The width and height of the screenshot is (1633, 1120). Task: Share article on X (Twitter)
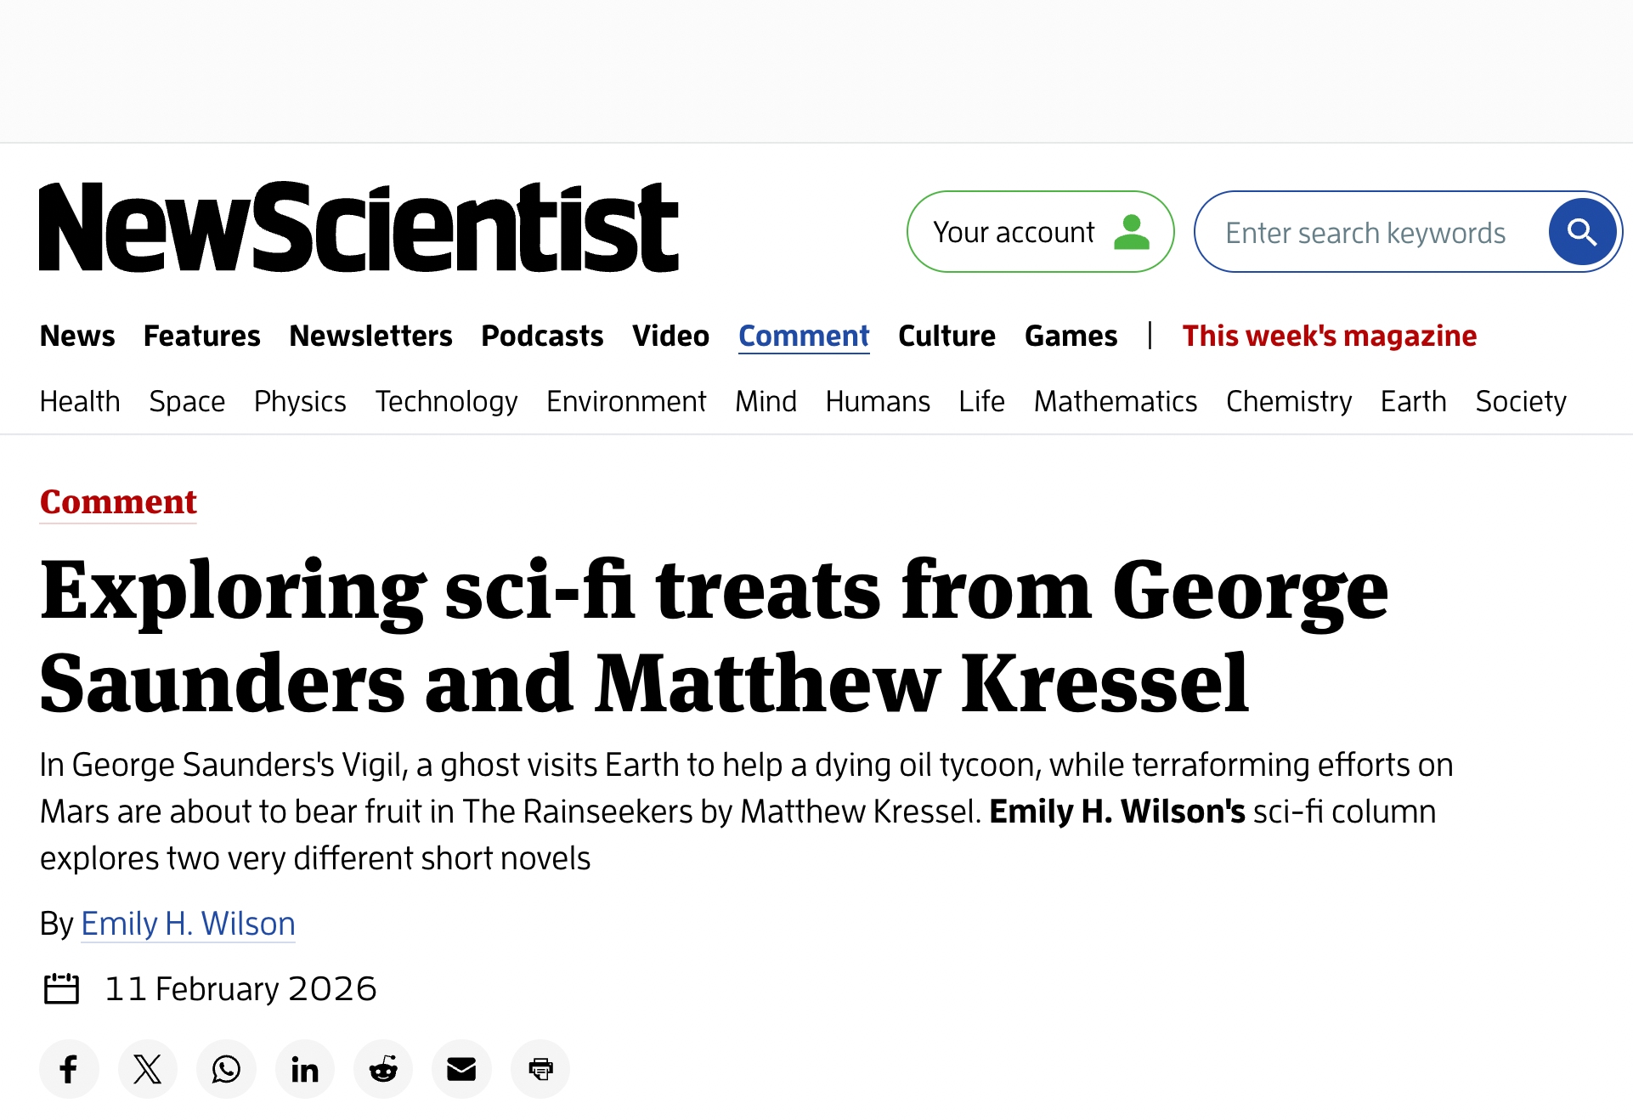click(148, 1069)
